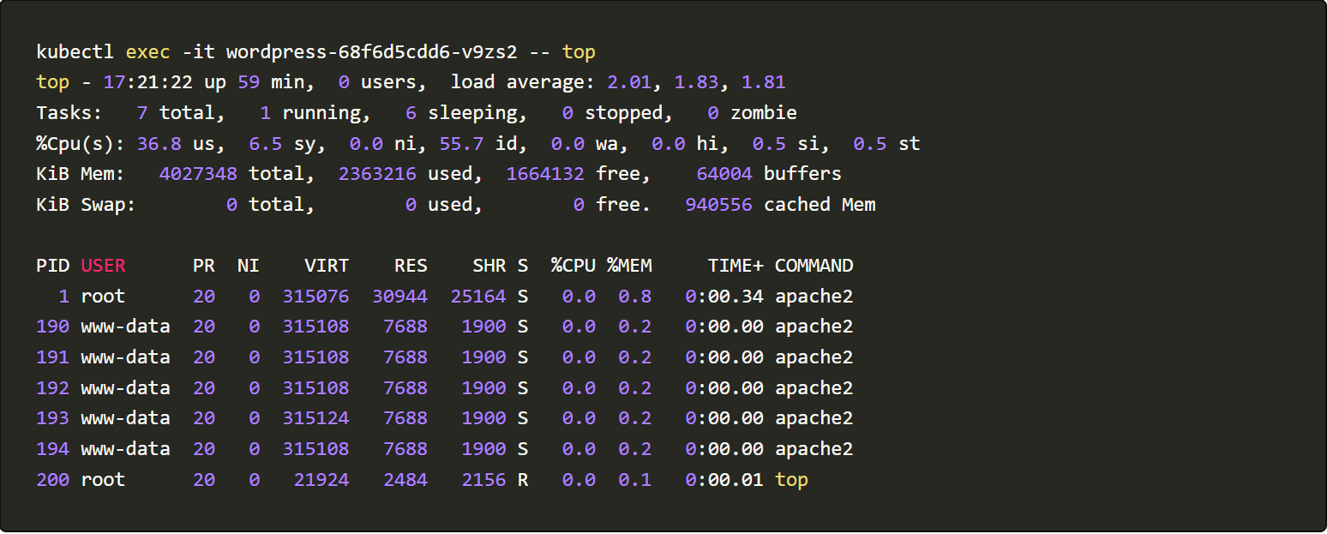The height and width of the screenshot is (534, 1327).
Task: Click the SHR value 25164
Action: pyautogui.click(x=477, y=297)
